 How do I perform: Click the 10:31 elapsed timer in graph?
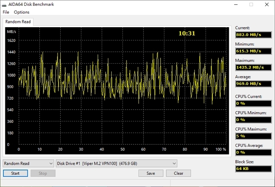(x=187, y=34)
